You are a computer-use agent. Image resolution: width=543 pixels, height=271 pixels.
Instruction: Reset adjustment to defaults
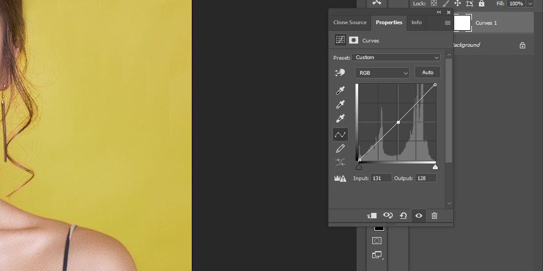coord(403,216)
